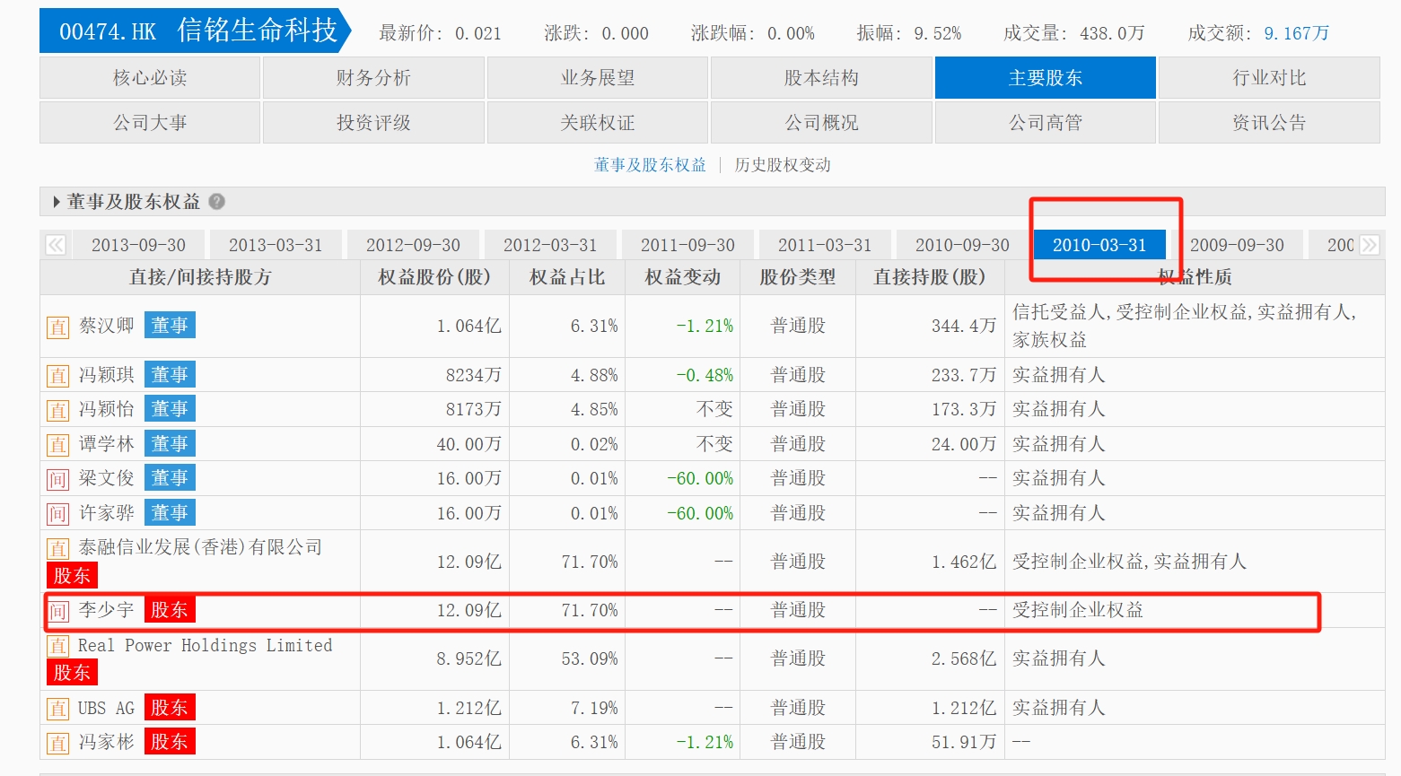This screenshot has height=776, width=1401.
Task: Click the 权益变动 column header
Action: point(683,277)
